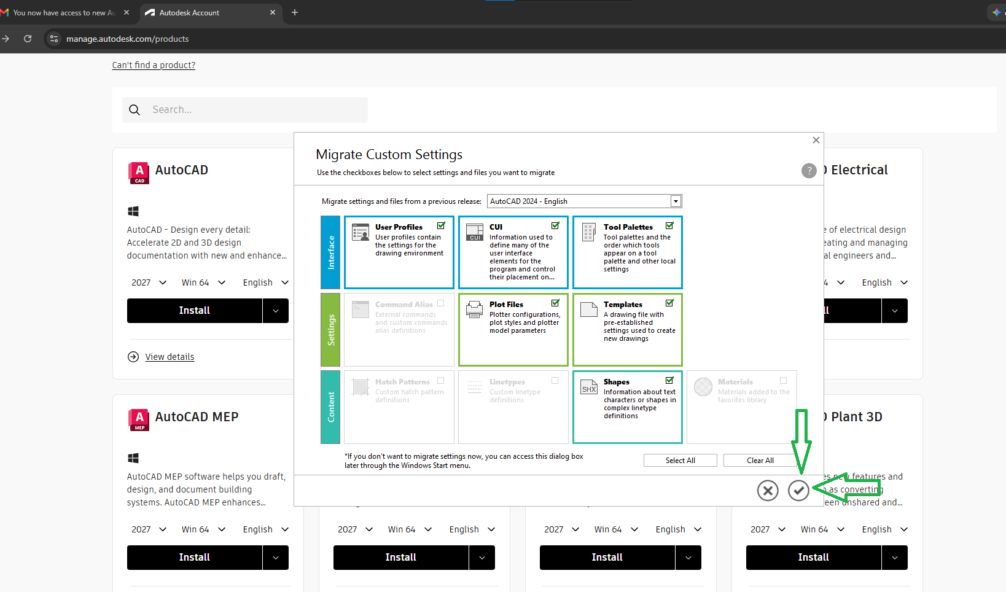Screen dimensions: 1006x592
Task: Click the Templates page icon
Action: click(589, 310)
